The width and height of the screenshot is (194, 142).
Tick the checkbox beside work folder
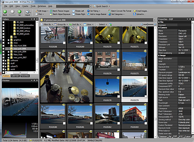coord(3,69)
